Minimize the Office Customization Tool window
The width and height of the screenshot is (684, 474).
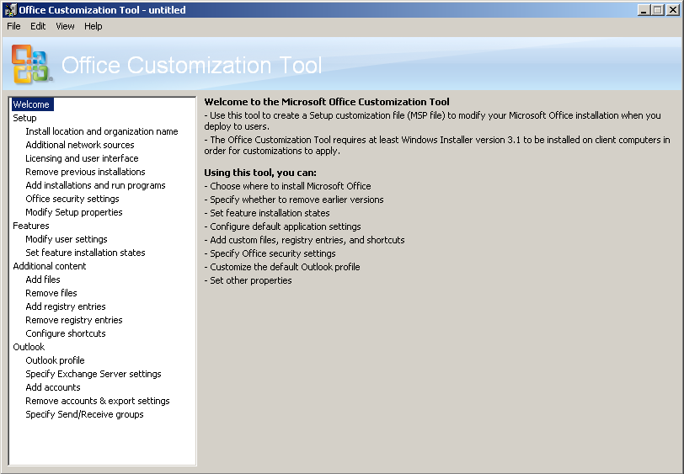coord(643,9)
